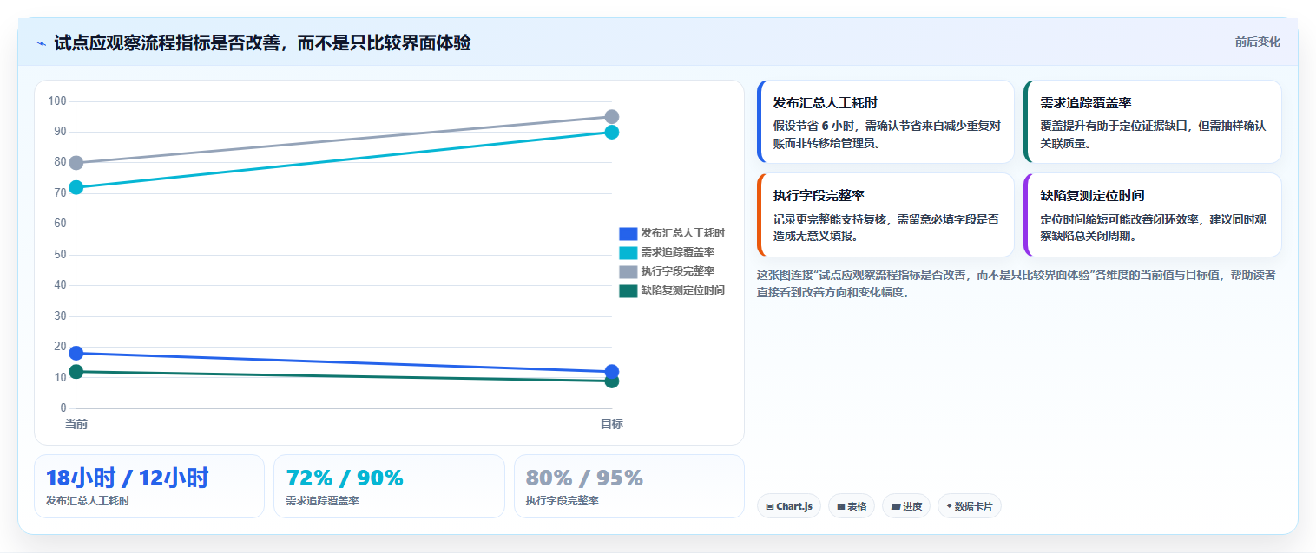Screen dimensions: 1316x553
Task: Click the lightning icon beside the title
Action: [x=41, y=43]
